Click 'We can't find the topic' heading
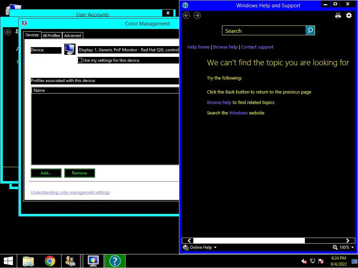 [278, 62]
